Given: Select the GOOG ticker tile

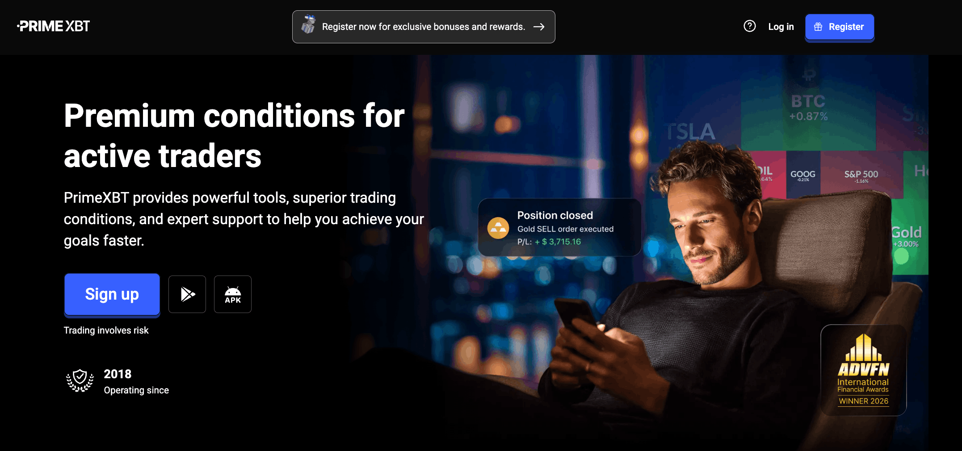Looking at the screenshot, I should (803, 175).
